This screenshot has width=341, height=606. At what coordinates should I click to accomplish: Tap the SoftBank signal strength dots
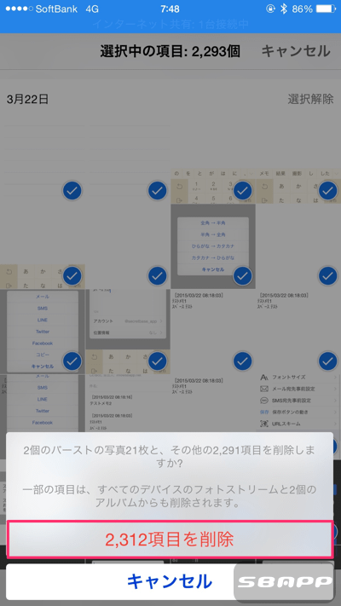coord(19,9)
